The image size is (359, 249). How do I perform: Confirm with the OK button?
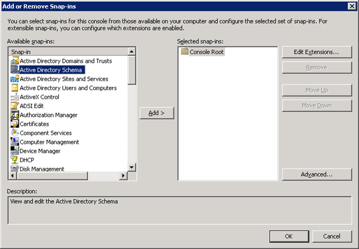pyautogui.click(x=289, y=236)
